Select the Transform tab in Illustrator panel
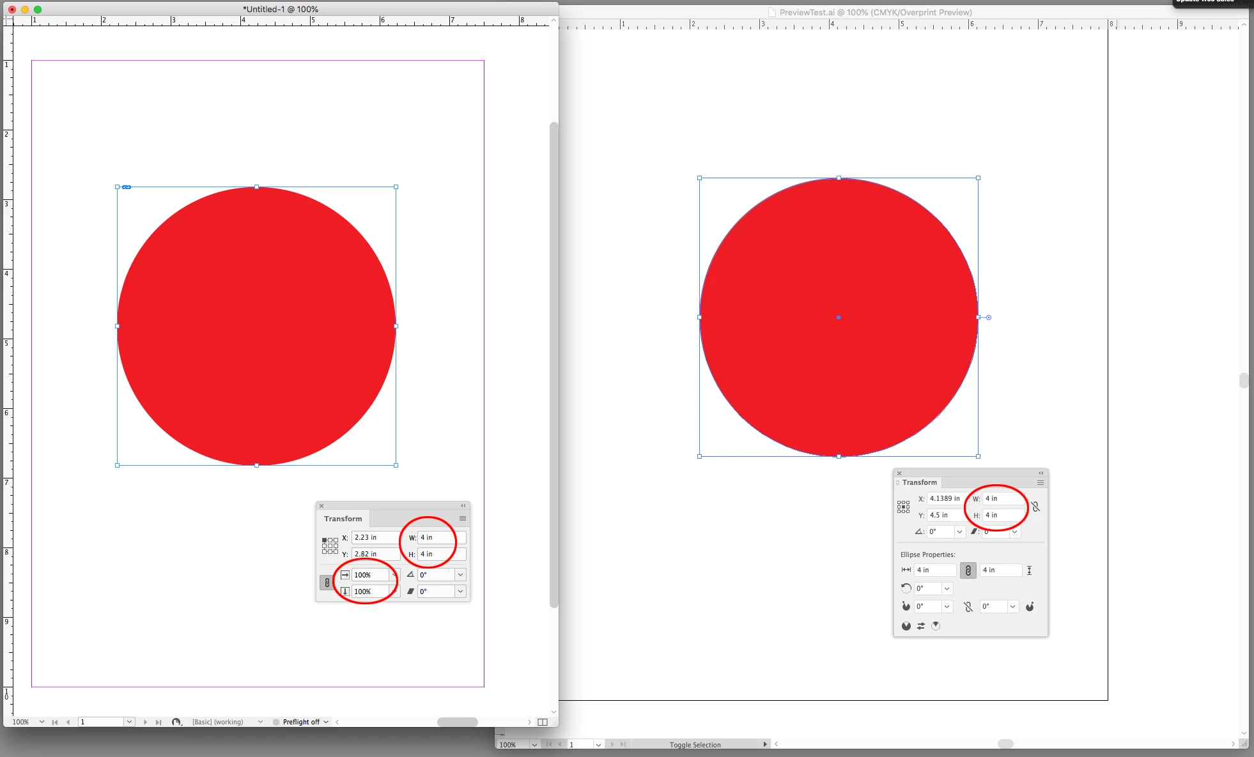Image resolution: width=1254 pixels, height=757 pixels. pos(919,483)
